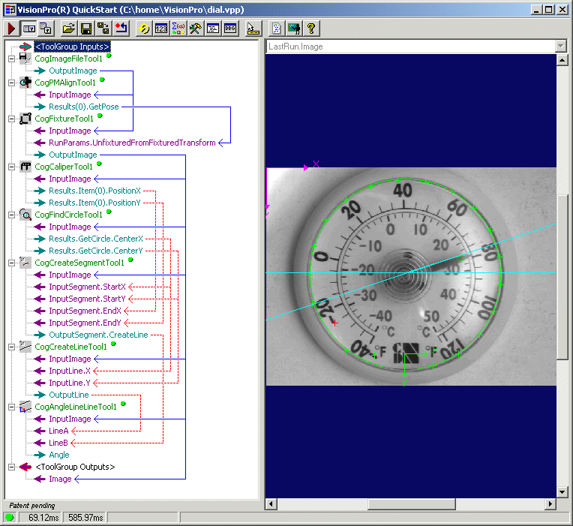573x526 pixels.
Task: Collapse the ToolGroup Outputs node
Action: tap(12, 467)
